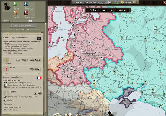Click the red Anvers resource icon
166x116 pixels.
point(6,69)
